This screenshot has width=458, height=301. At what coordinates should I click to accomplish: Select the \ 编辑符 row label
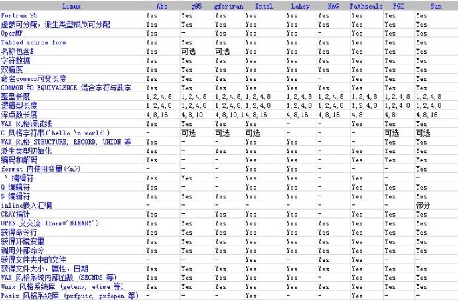click(19, 178)
